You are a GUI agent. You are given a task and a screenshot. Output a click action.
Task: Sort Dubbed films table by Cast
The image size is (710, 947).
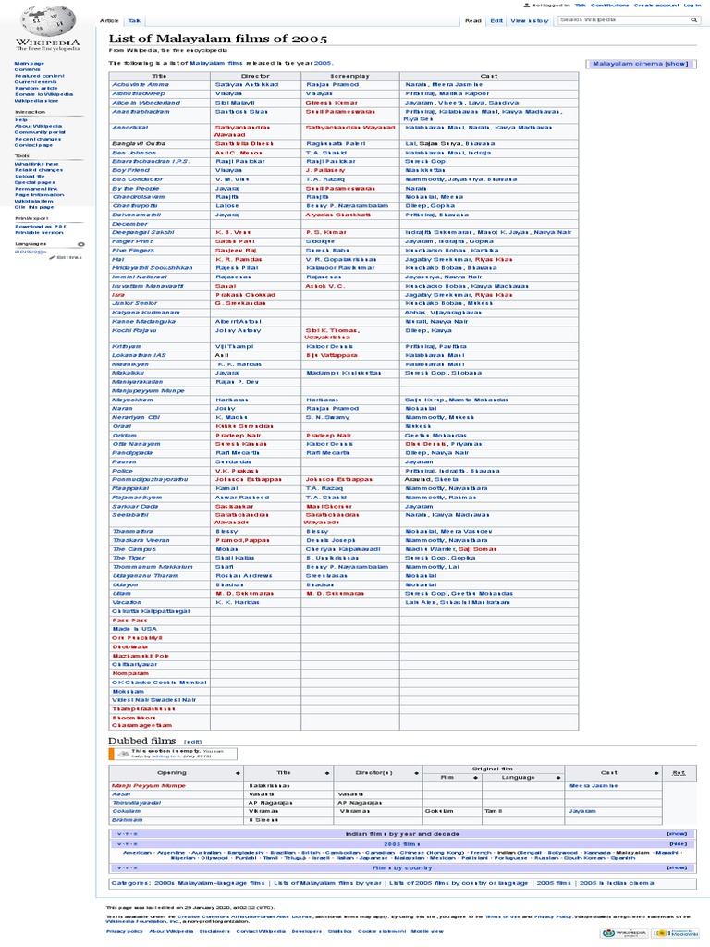click(x=655, y=774)
